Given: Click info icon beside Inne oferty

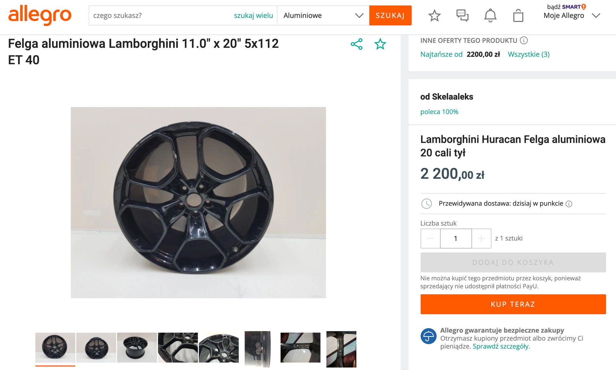Looking at the screenshot, I should click(x=524, y=41).
